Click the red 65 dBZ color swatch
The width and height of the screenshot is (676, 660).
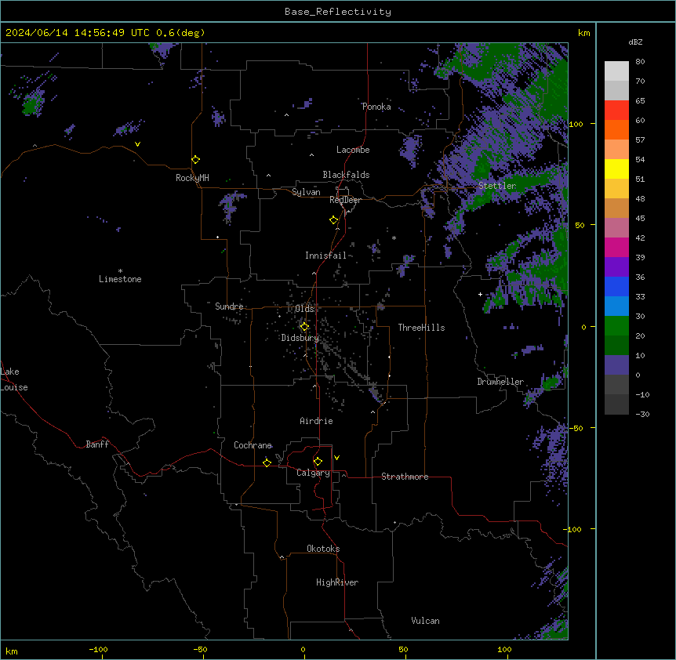click(x=616, y=111)
